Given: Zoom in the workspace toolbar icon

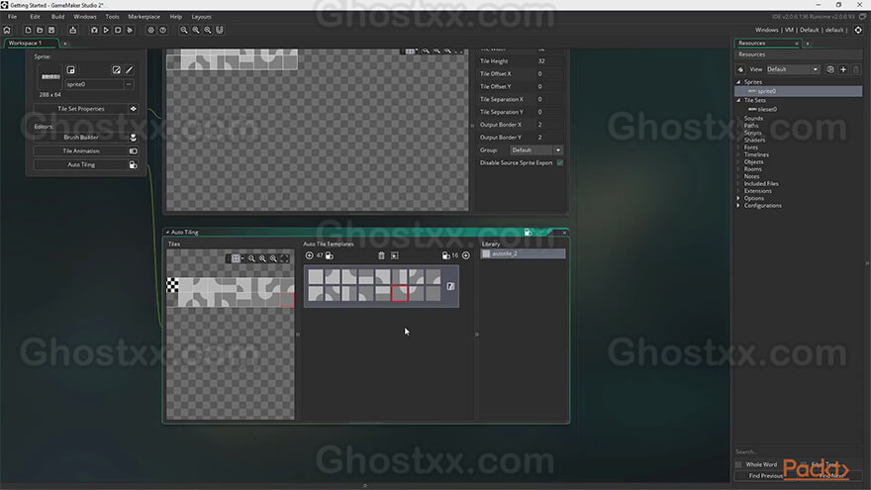Looking at the screenshot, I should 207,30.
